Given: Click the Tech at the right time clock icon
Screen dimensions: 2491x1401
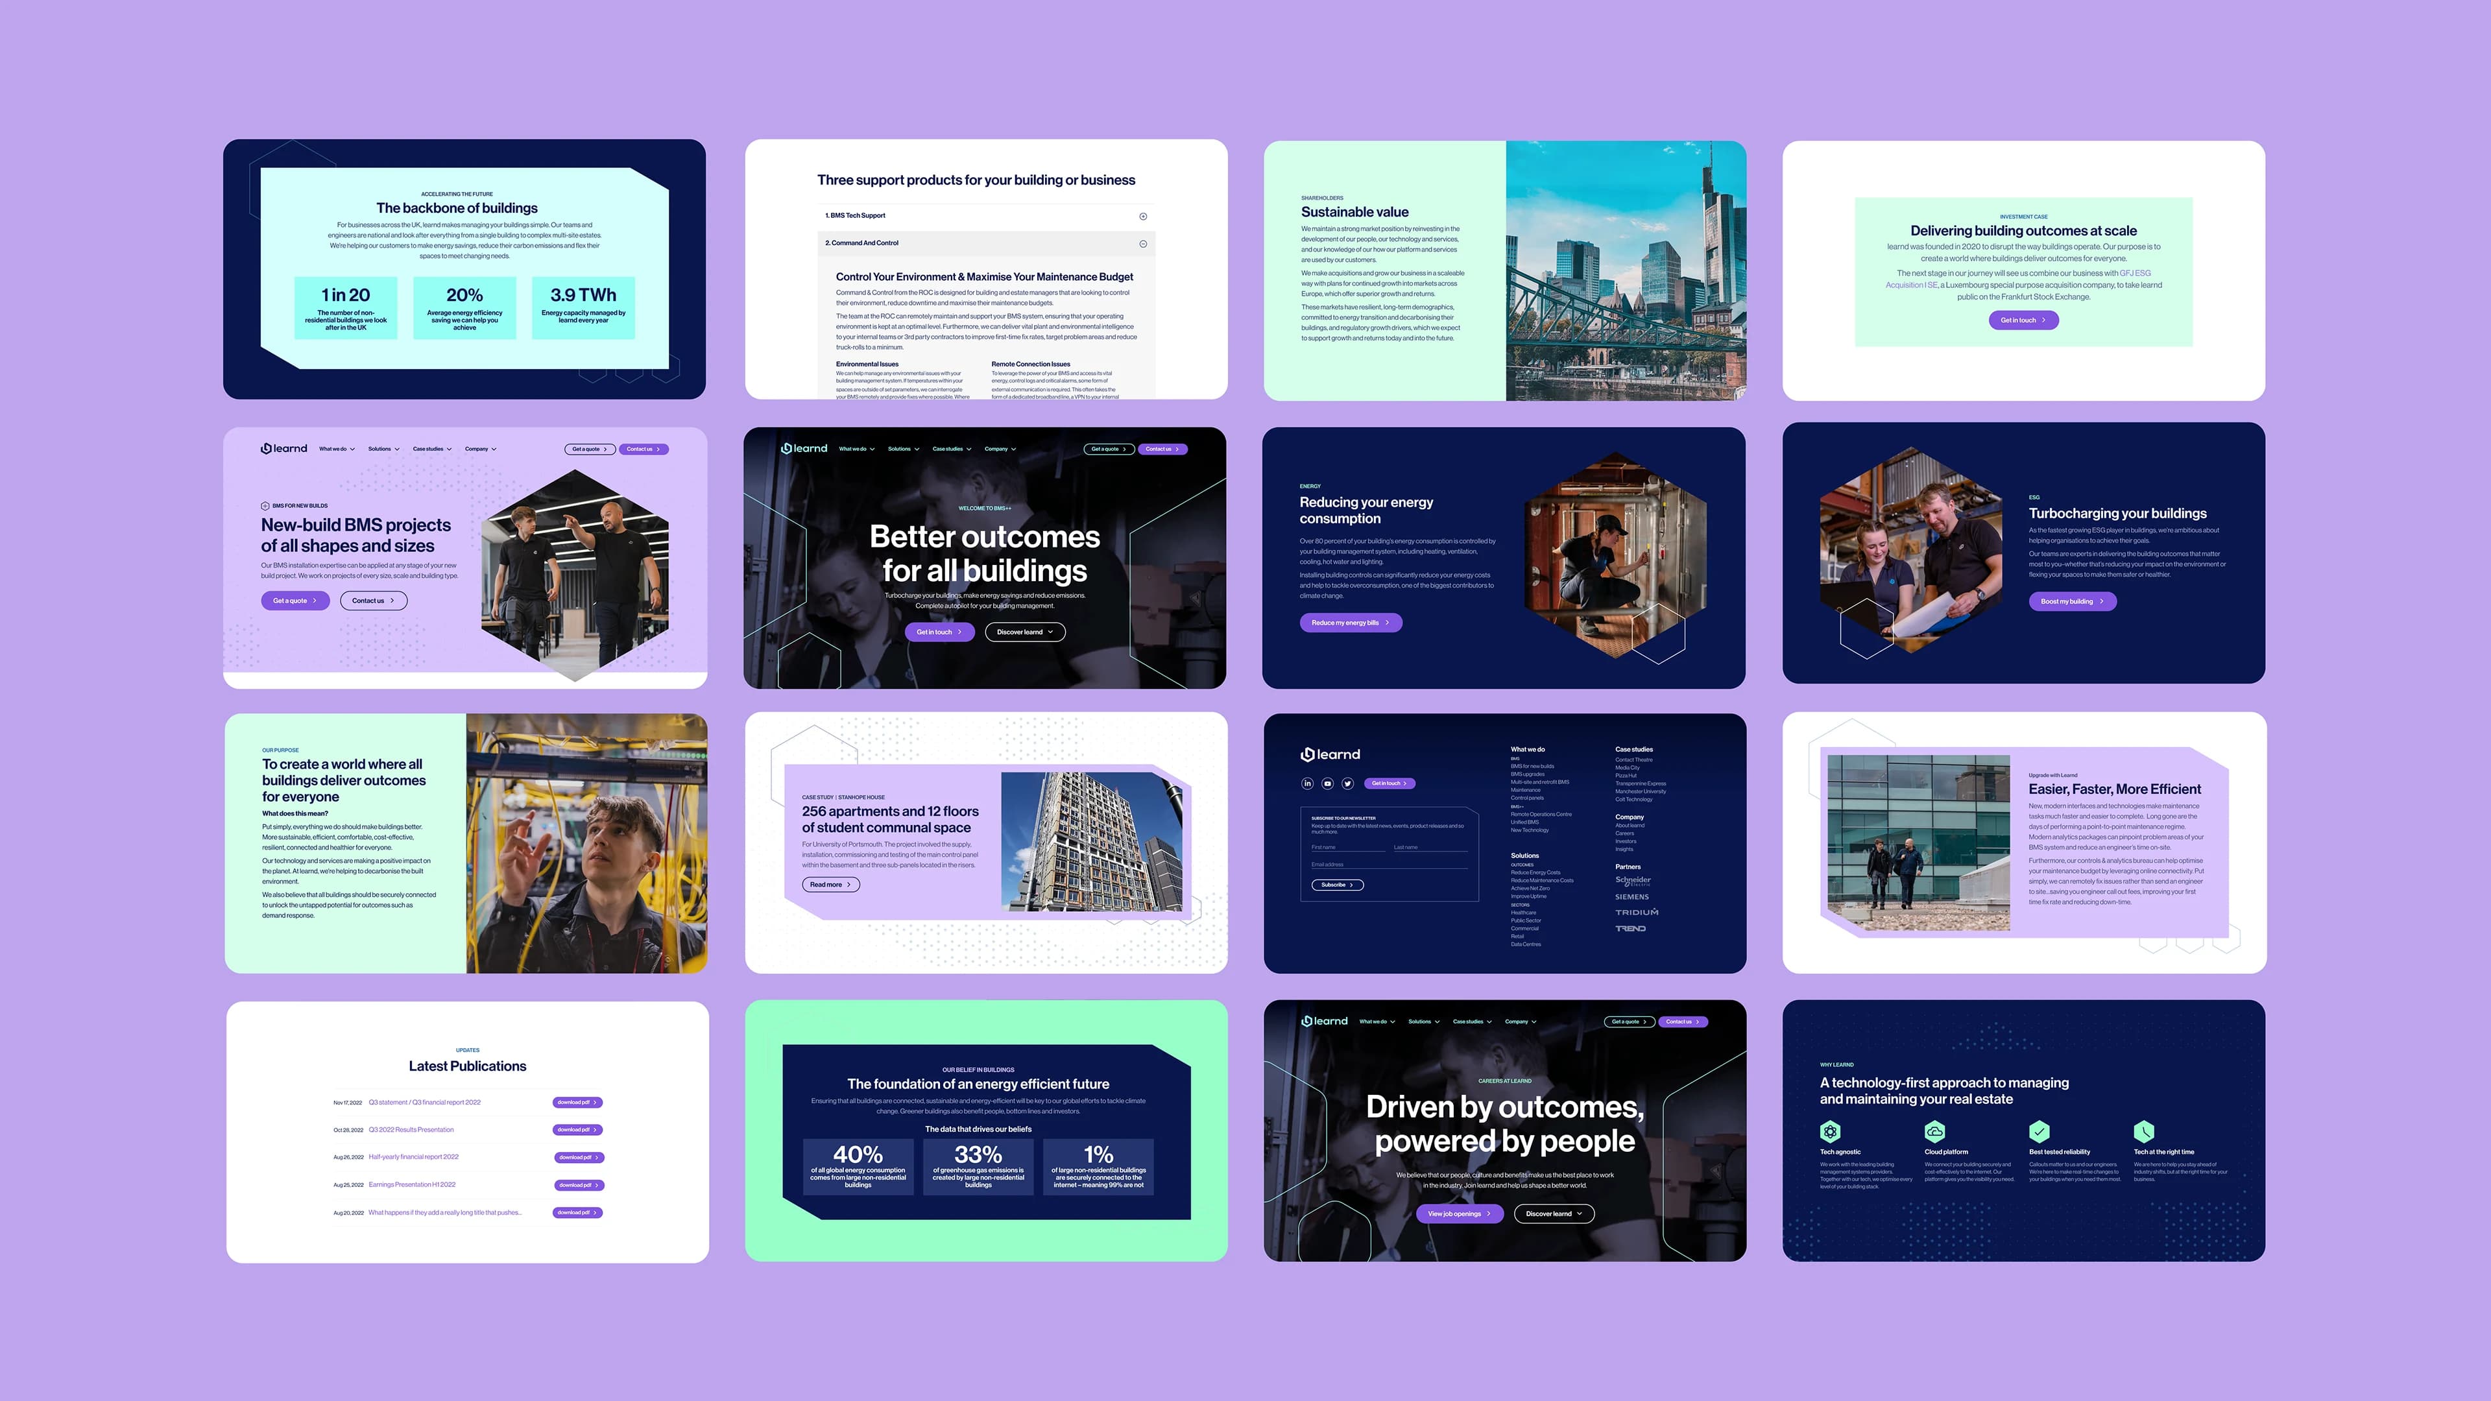Looking at the screenshot, I should click(x=2144, y=1131).
